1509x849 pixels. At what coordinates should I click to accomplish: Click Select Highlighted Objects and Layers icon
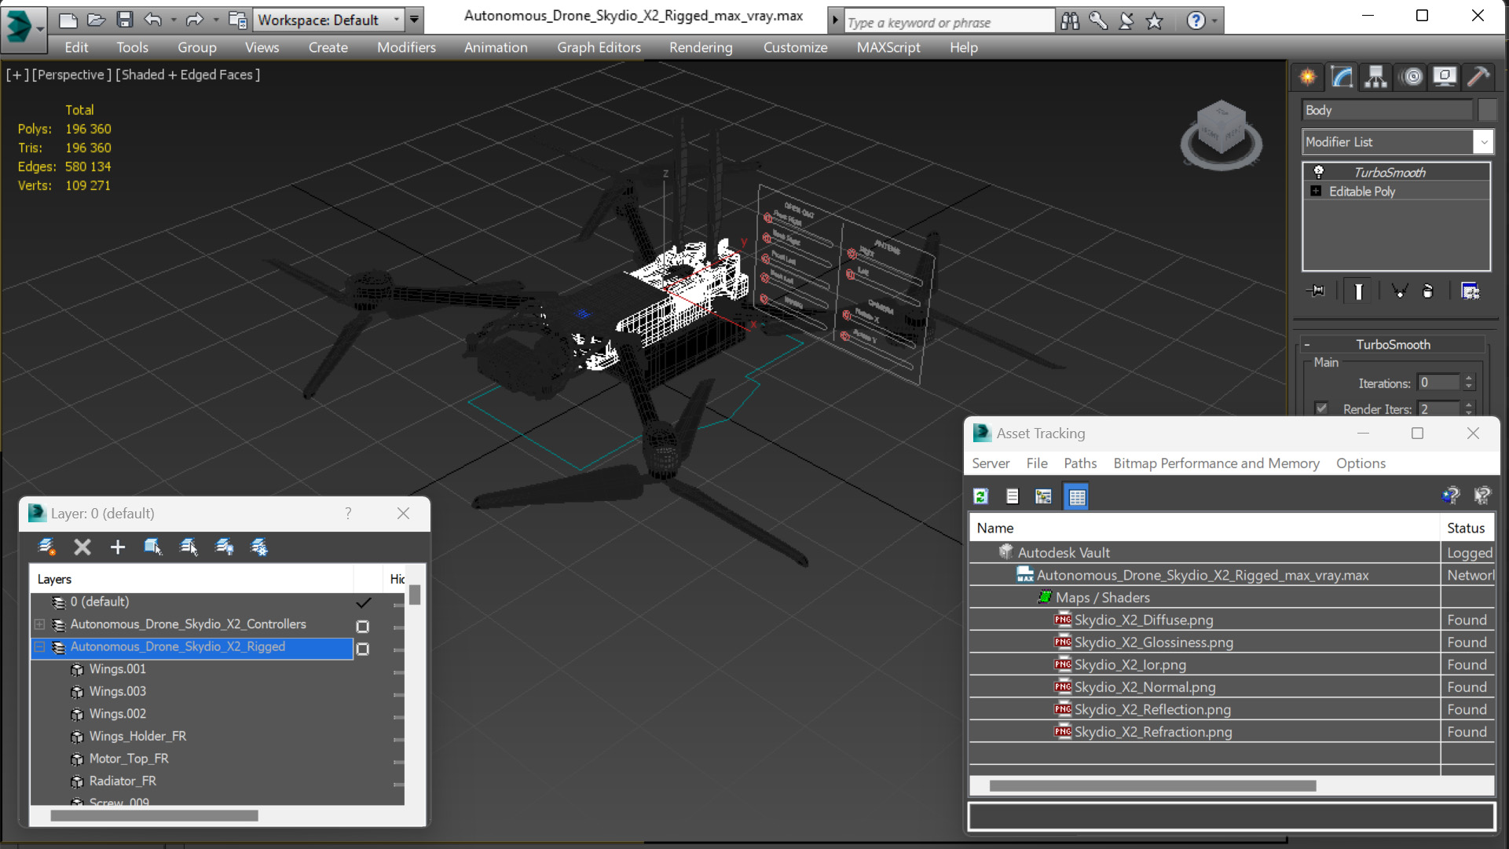pyautogui.click(x=153, y=547)
